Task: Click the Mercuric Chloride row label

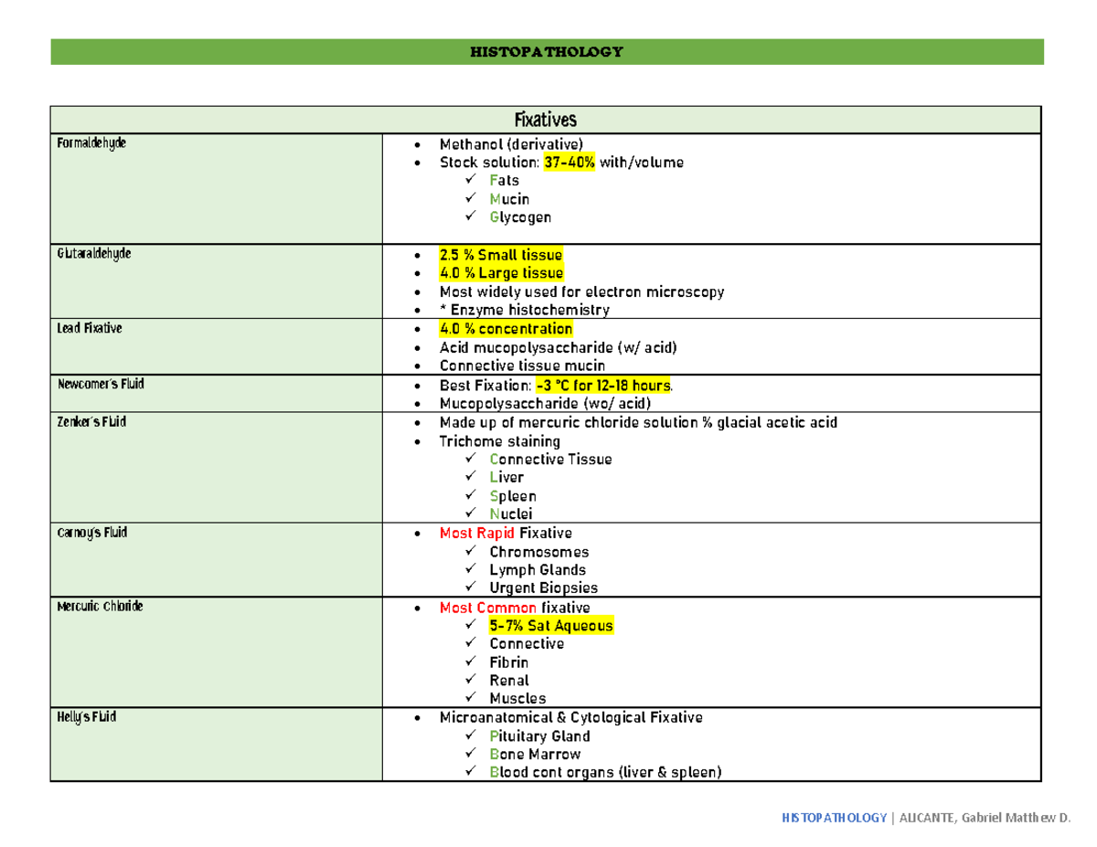Action: click(x=99, y=606)
